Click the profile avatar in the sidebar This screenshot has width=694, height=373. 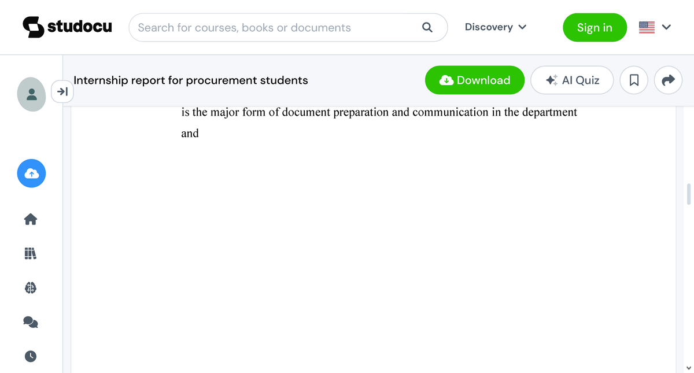(x=31, y=94)
